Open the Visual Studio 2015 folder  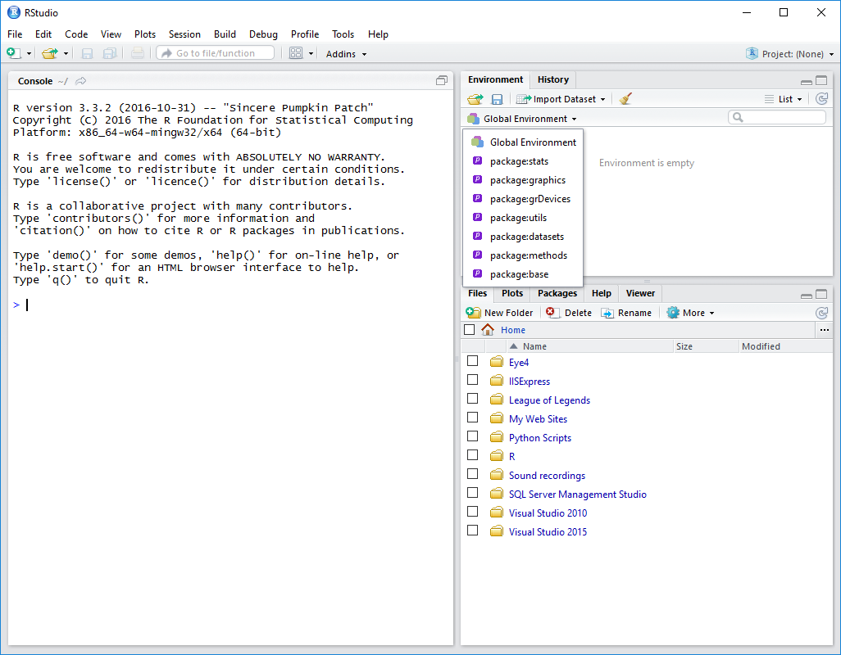[548, 532]
